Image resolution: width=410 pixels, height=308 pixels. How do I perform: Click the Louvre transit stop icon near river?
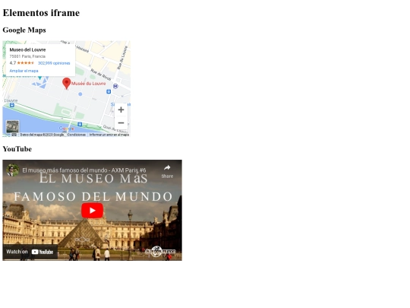point(12,105)
